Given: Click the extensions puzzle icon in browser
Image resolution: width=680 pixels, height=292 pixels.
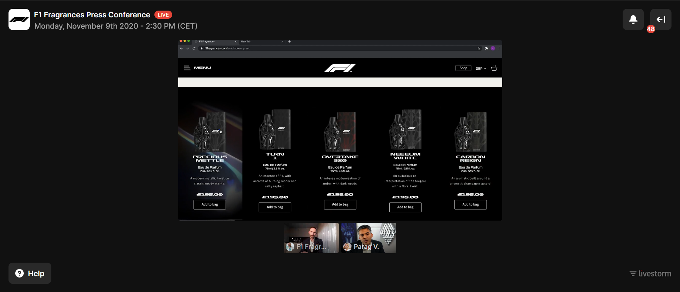Looking at the screenshot, I should tap(487, 48).
